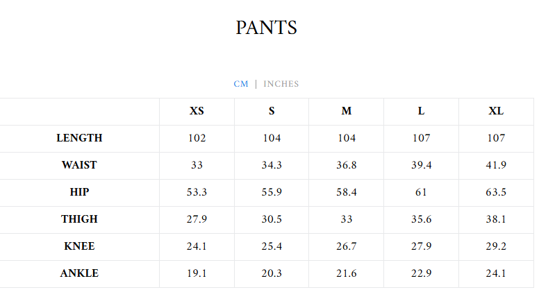Screen dimensions: 539x299
Task: Click the KNEE row label
Action: (x=79, y=246)
